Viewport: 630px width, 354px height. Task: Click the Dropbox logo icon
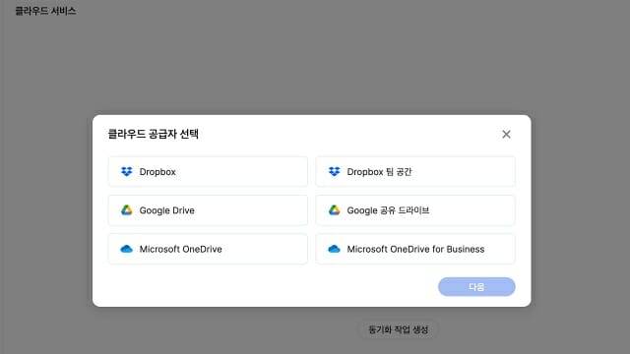127,172
